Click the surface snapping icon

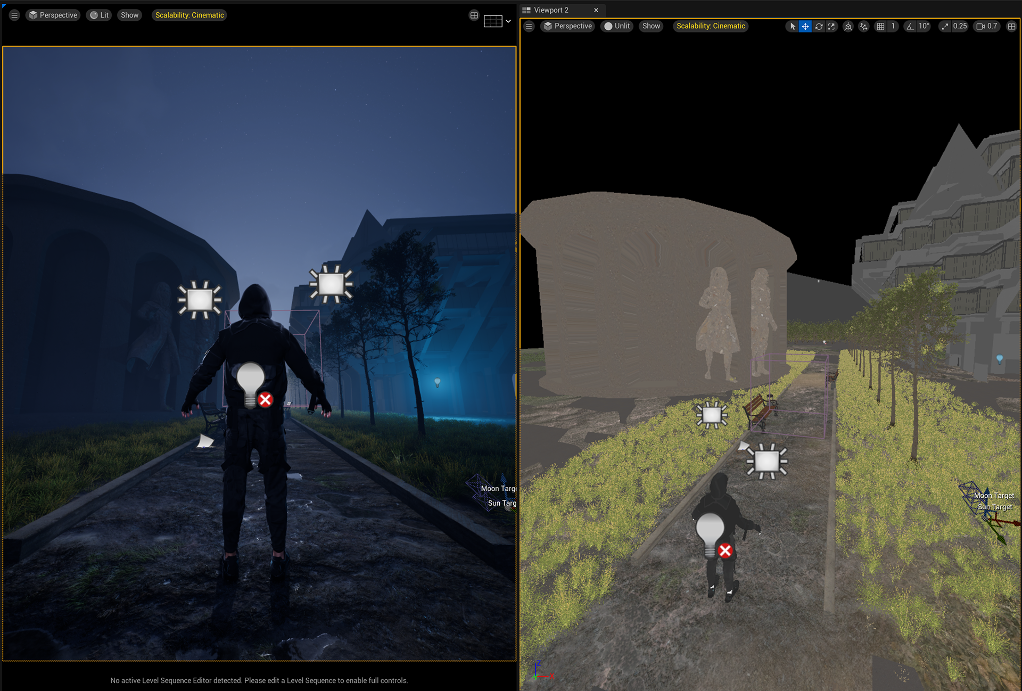(863, 26)
